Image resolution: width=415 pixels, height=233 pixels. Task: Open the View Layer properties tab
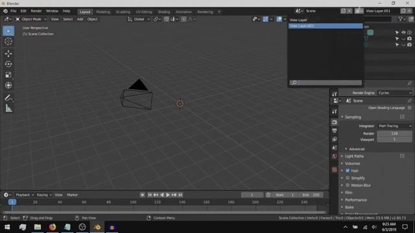click(x=335, y=139)
